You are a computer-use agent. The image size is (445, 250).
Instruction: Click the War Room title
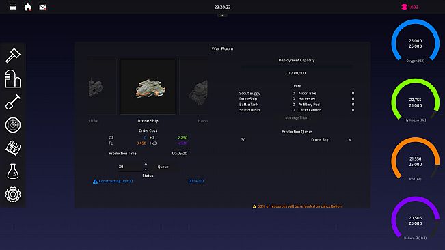click(x=222, y=48)
